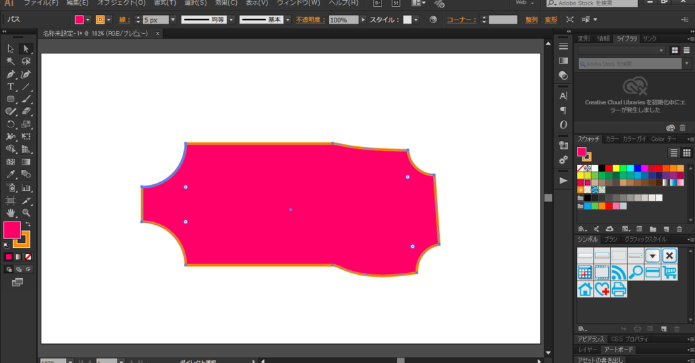Click the swap fill and stroke arrow
Image resolution: width=695 pixels, height=363 pixels.
point(28,224)
